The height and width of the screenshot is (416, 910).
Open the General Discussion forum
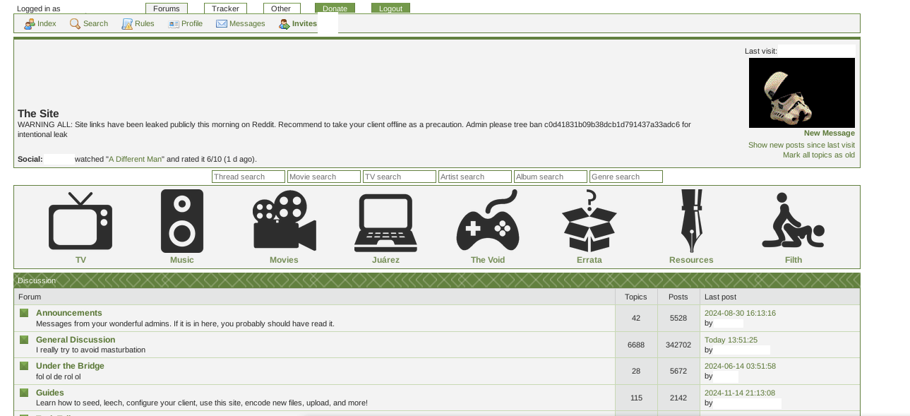click(76, 340)
